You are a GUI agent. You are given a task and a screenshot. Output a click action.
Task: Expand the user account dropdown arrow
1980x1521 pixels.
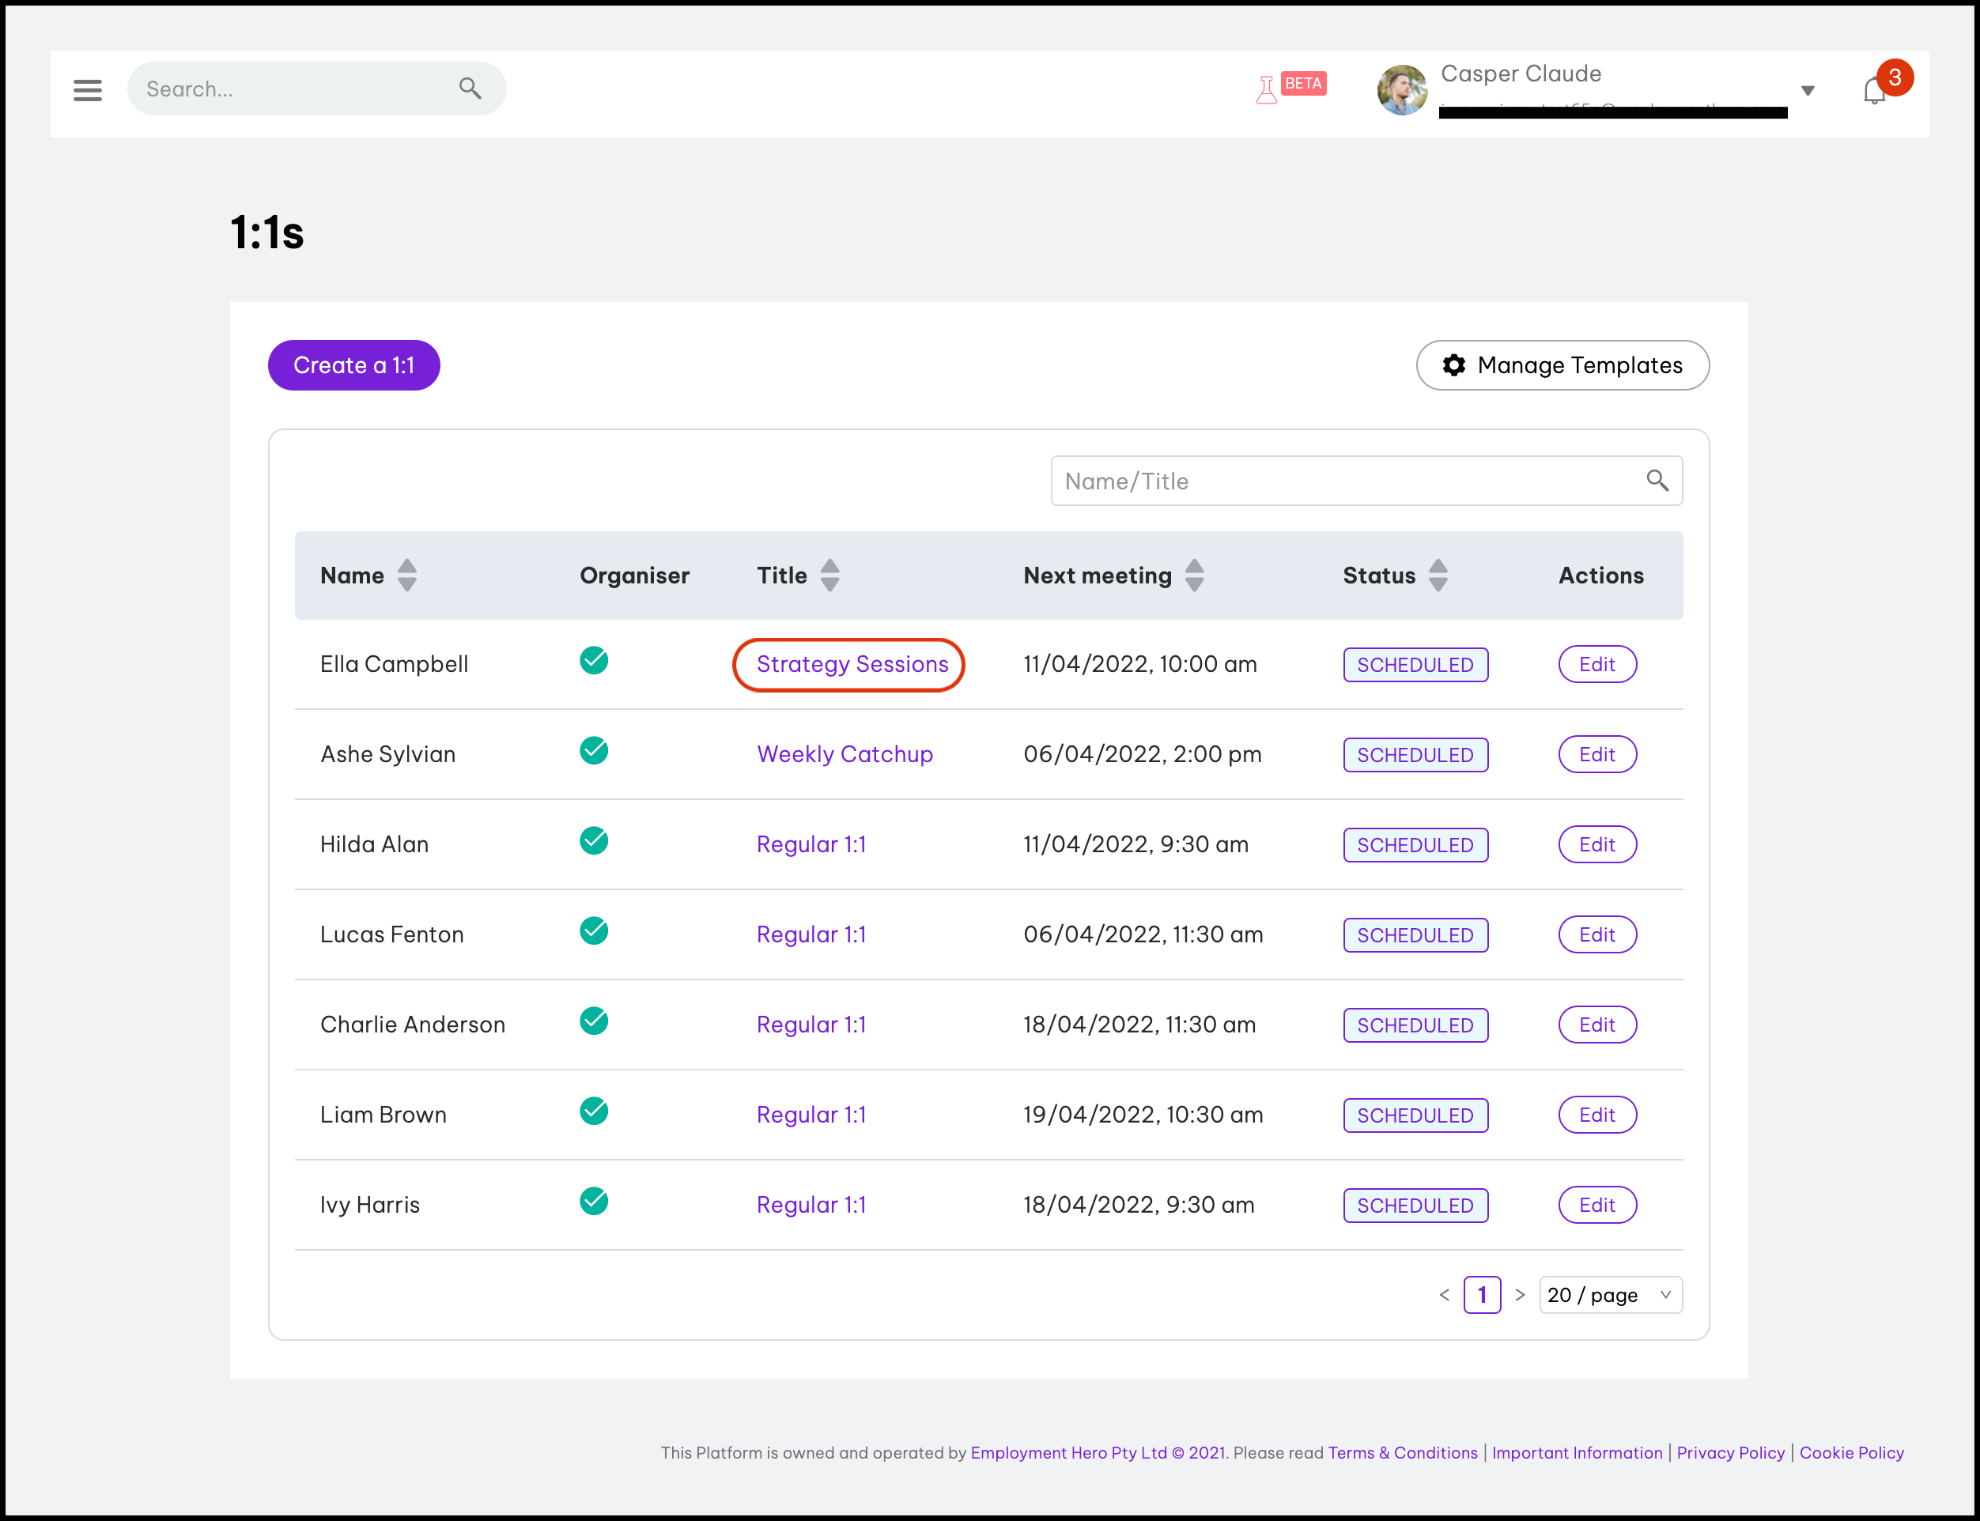point(1807,91)
